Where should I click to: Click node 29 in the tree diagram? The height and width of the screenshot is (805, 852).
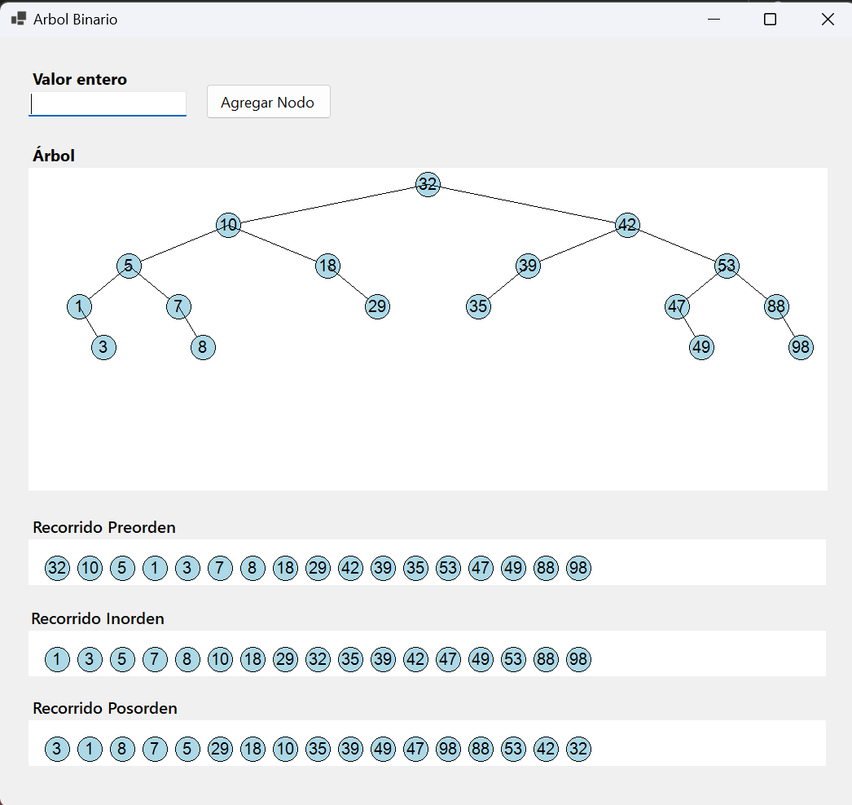pos(377,306)
